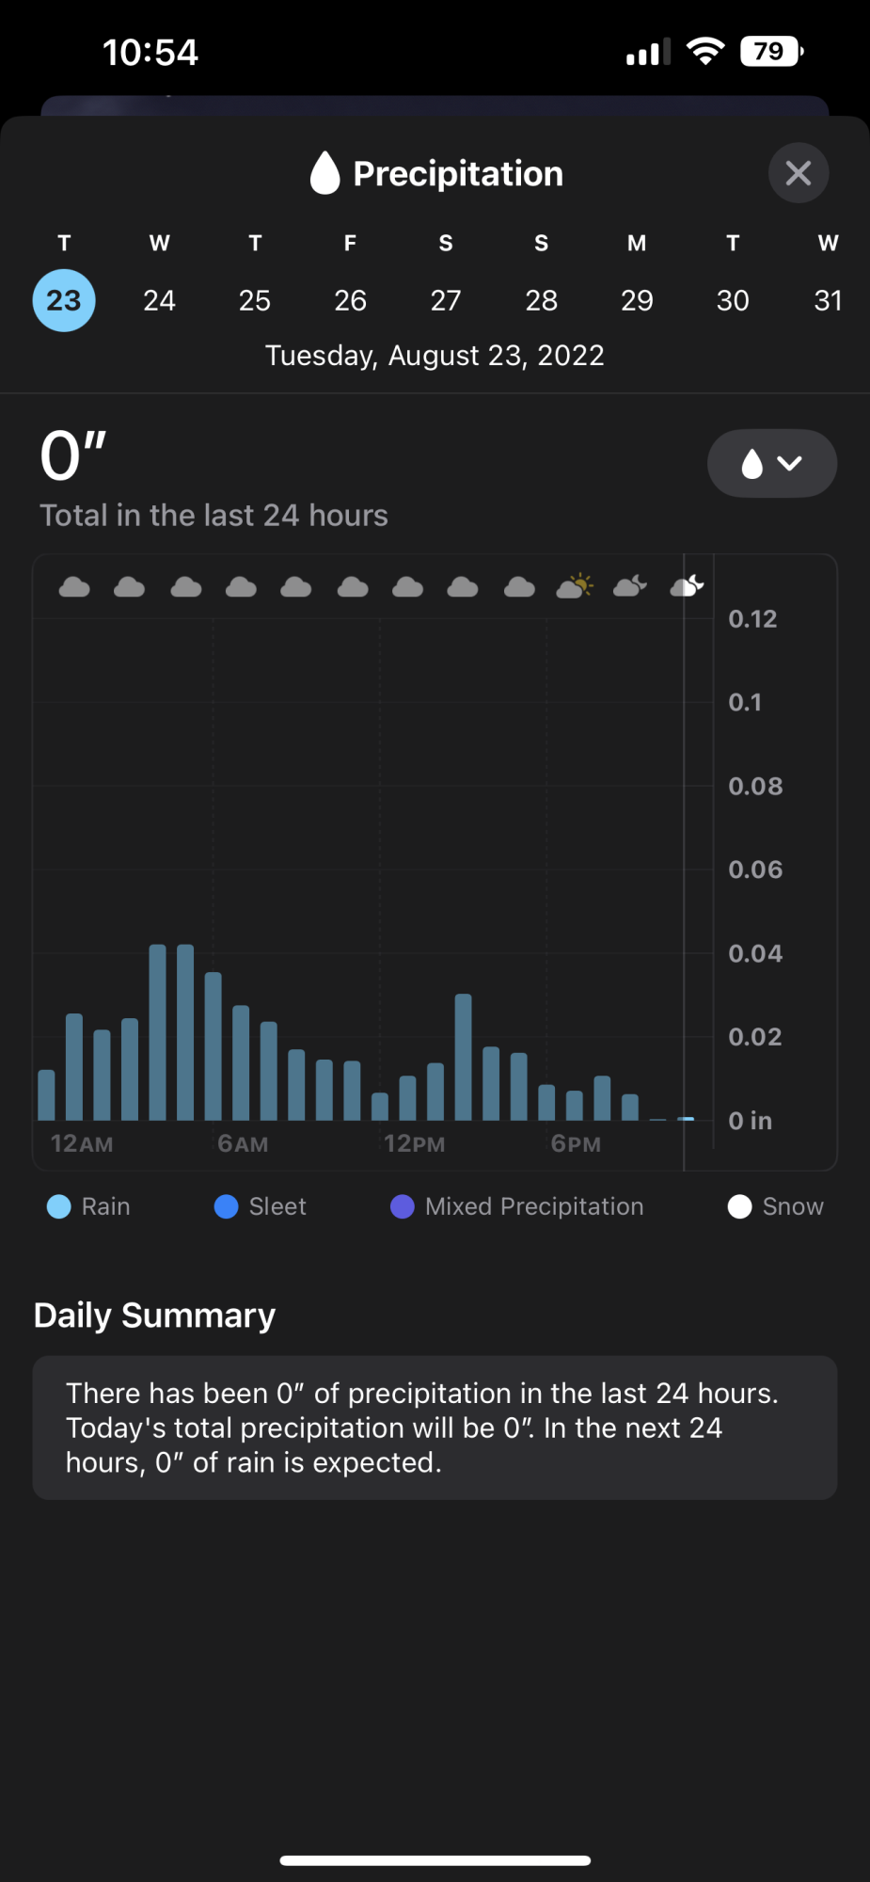Tap the tallest precipitation bar near 4AM
Screen dimensions: 870x1882
pyautogui.click(x=158, y=1032)
